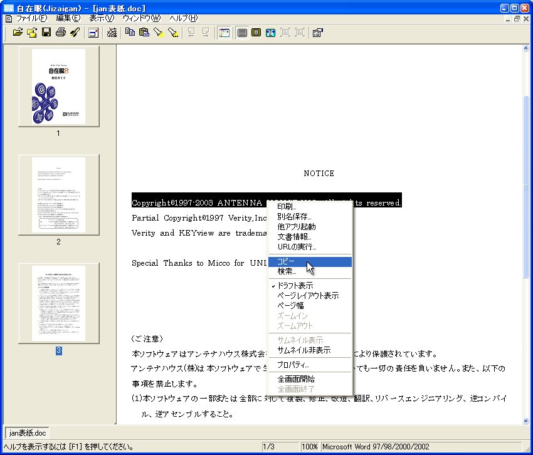Viewport: 533px width, 455px height.
Task: Choose サムネイル非表示 to hide thumbnails
Action: coord(310,350)
